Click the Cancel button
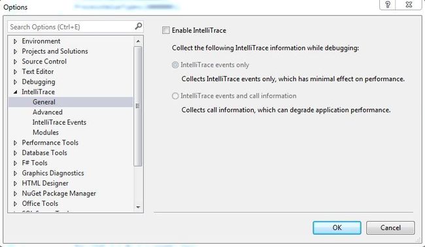This screenshot has width=425, height=247. (x=390, y=227)
